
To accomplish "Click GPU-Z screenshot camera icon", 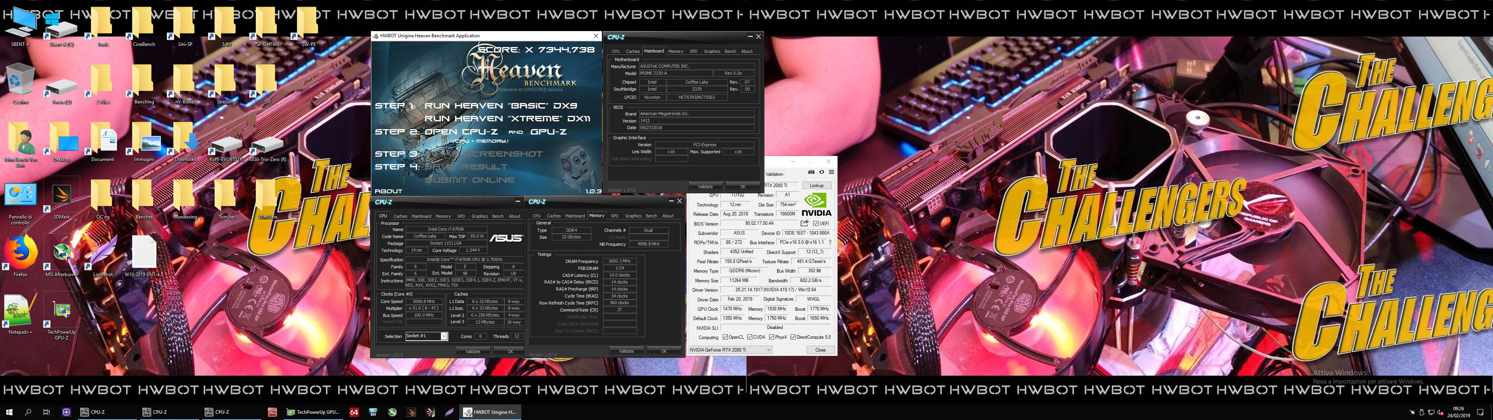I will (x=811, y=172).
